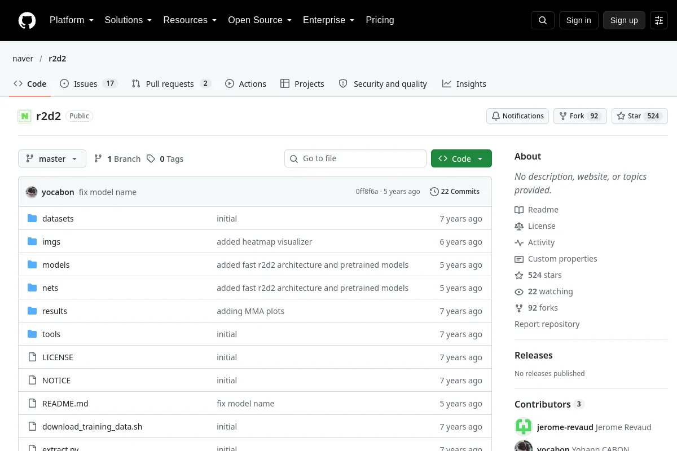Star the repository with Star button
The width and height of the screenshot is (677, 451).
(640, 116)
